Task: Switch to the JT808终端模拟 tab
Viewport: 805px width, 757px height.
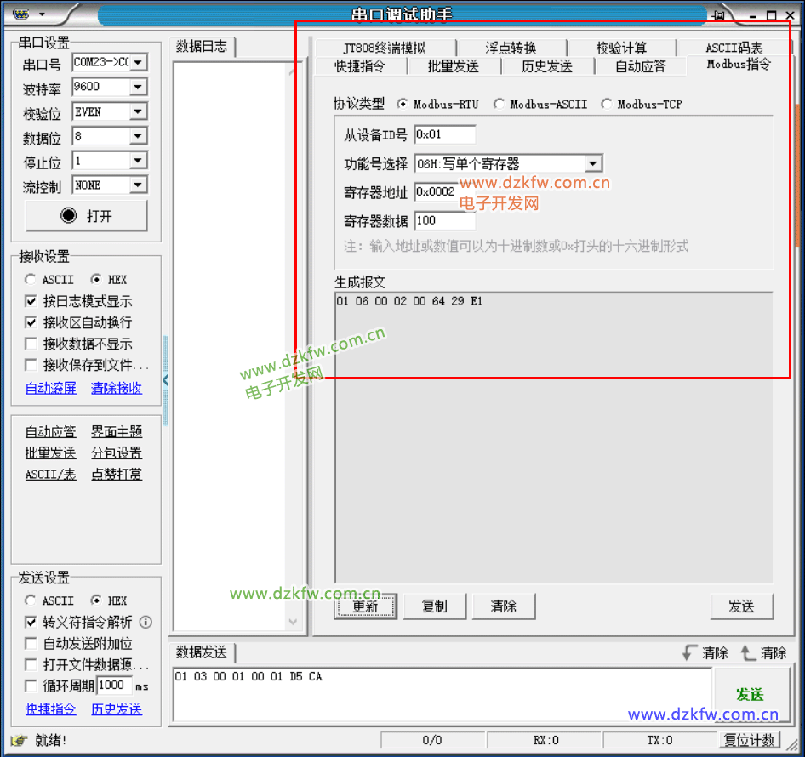Action: click(x=384, y=48)
